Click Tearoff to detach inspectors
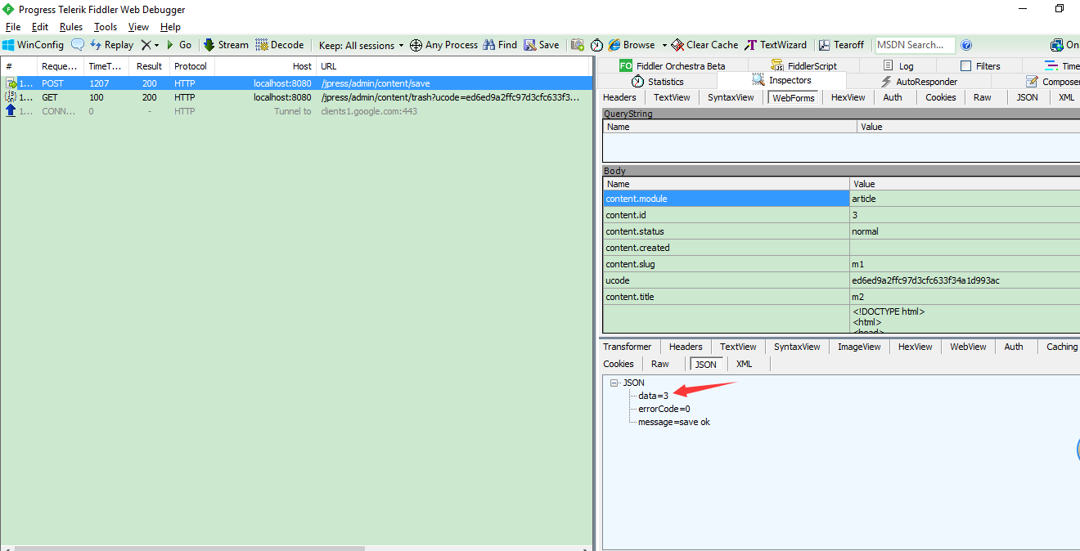The image size is (1080, 551). pyautogui.click(x=841, y=45)
